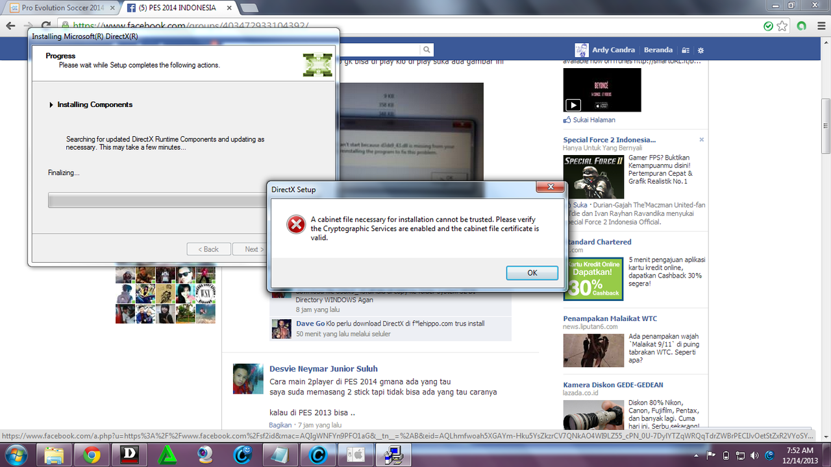Viewport: 831px width, 467px height.
Task: Open Windows Explorer from taskbar
Action: tap(54, 455)
